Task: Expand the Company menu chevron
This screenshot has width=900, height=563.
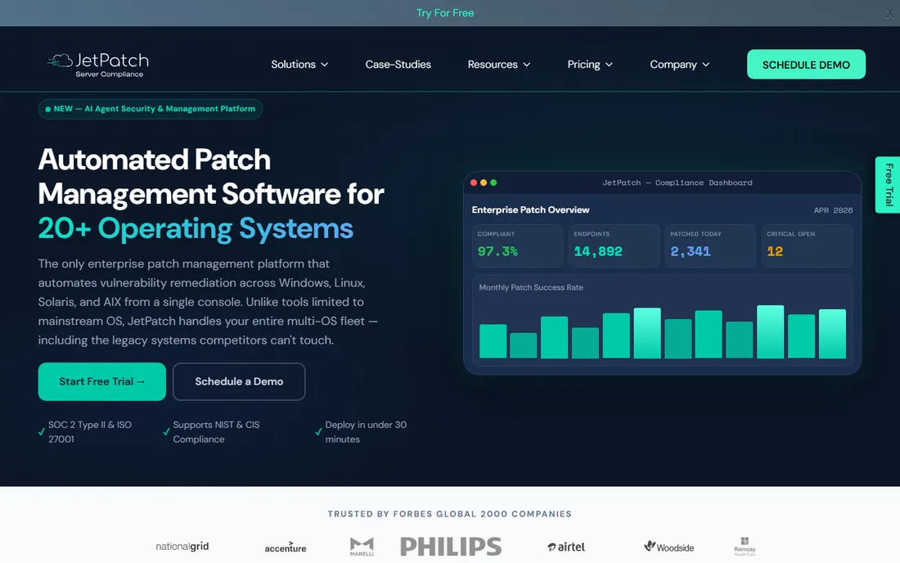Action: pos(706,65)
